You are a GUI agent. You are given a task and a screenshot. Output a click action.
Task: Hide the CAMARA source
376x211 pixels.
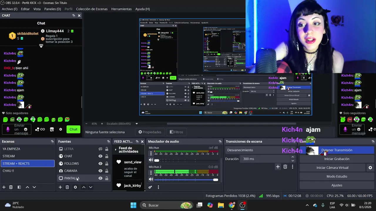click(x=100, y=171)
